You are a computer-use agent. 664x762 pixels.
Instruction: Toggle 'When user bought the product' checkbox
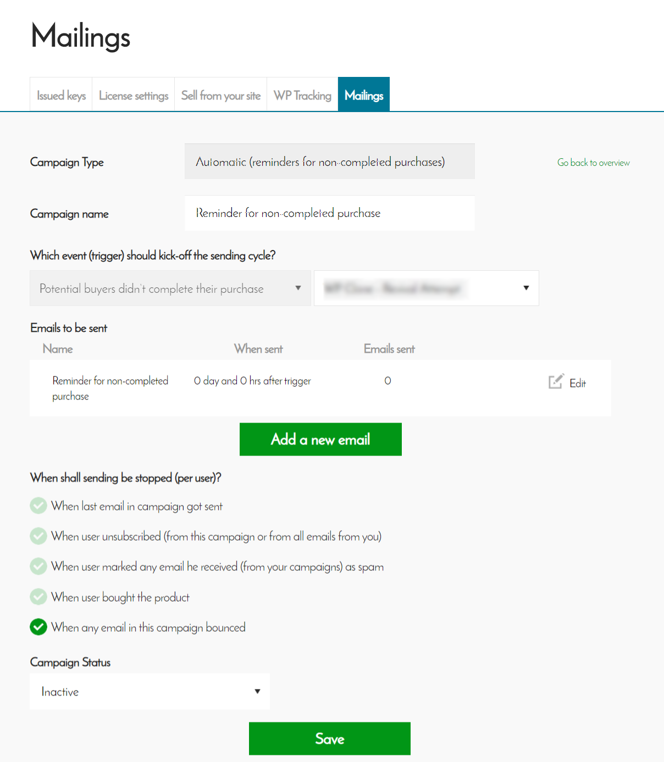pos(38,597)
